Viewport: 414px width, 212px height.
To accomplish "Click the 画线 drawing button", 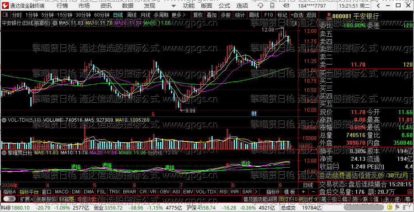I will 254,15.
